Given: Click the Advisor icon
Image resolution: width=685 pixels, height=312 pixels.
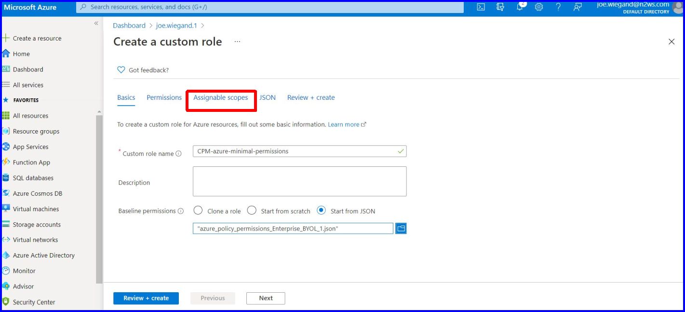Looking at the screenshot, I should coord(6,286).
